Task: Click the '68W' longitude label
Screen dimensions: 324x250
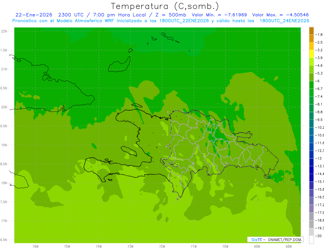Action: 288,246
